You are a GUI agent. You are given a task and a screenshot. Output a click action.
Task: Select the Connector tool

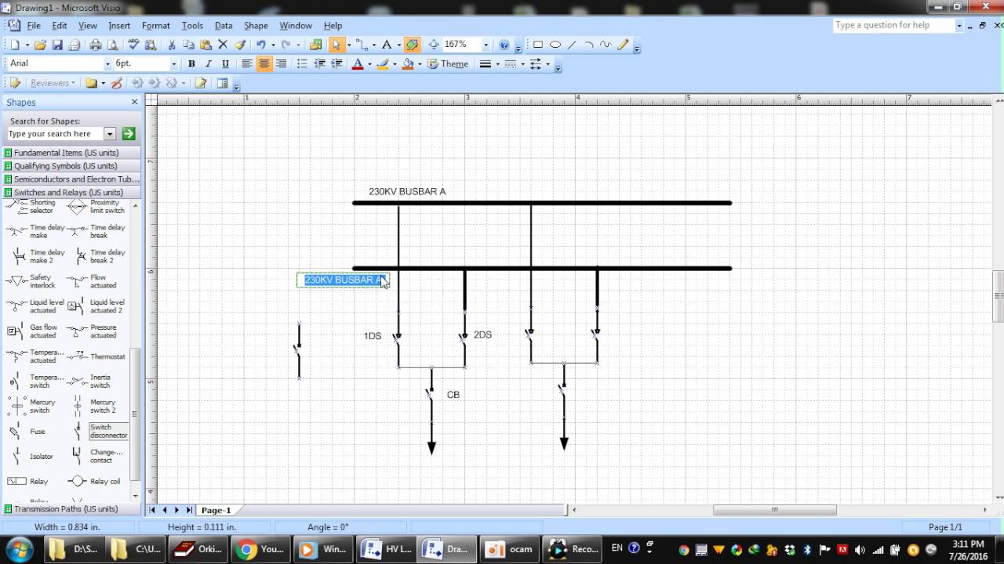click(x=361, y=45)
